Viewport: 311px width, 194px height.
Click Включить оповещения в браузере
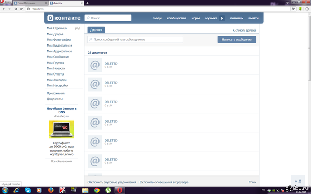[164, 182]
